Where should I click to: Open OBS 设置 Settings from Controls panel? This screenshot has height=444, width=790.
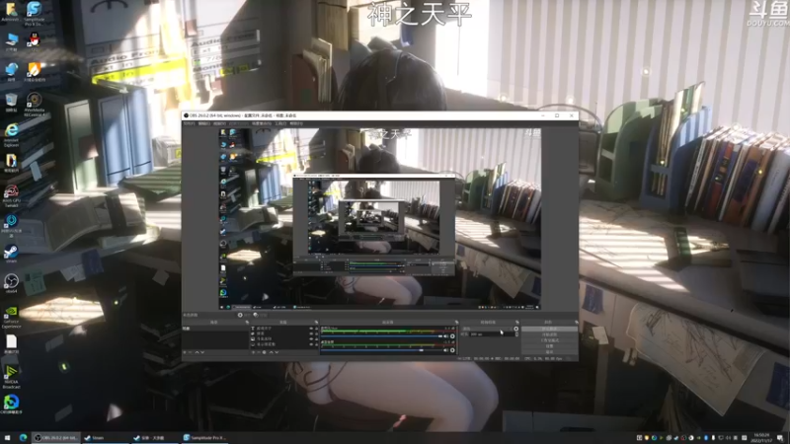[550, 346]
